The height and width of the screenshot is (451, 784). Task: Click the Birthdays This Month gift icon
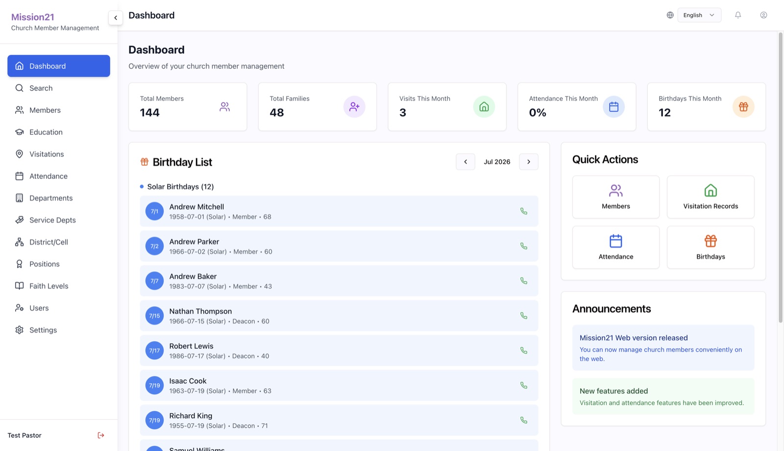[x=743, y=107]
